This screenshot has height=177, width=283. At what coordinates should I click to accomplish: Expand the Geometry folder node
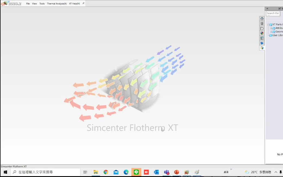click(x=271, y=32)
